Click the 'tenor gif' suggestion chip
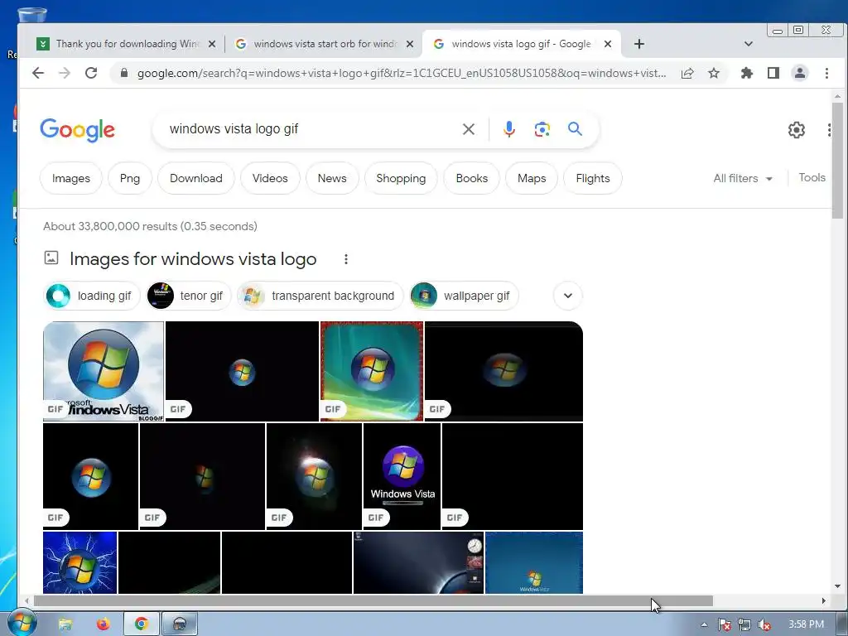The width and height of the screenshot is (848, 636). [x=189, y=296]
